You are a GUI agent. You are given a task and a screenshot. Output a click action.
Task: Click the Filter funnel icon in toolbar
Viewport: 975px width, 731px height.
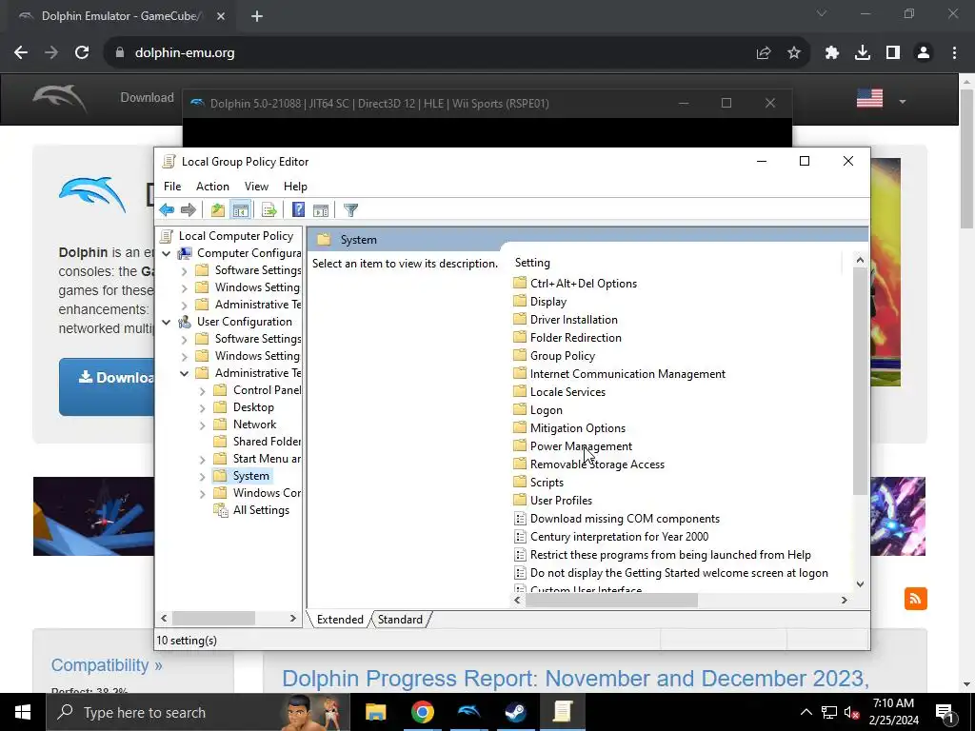tap(350, 210)
